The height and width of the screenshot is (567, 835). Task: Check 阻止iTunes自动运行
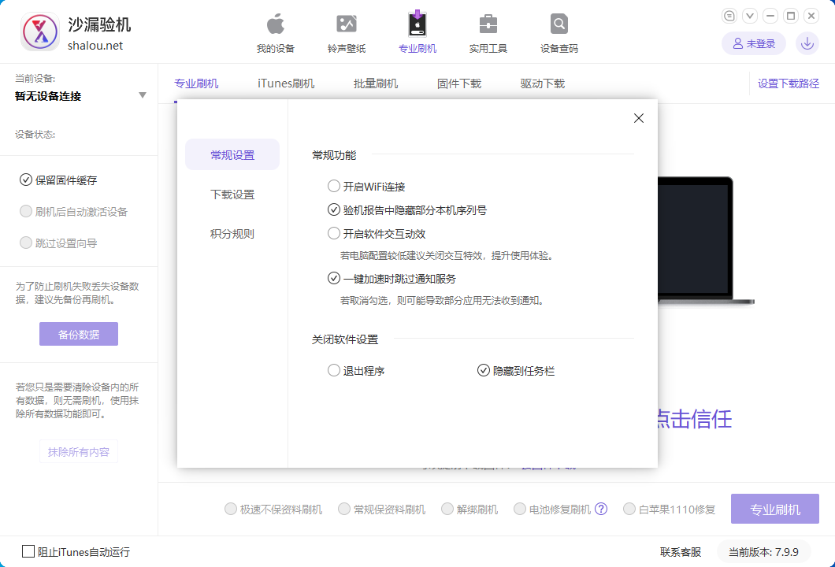28,552
